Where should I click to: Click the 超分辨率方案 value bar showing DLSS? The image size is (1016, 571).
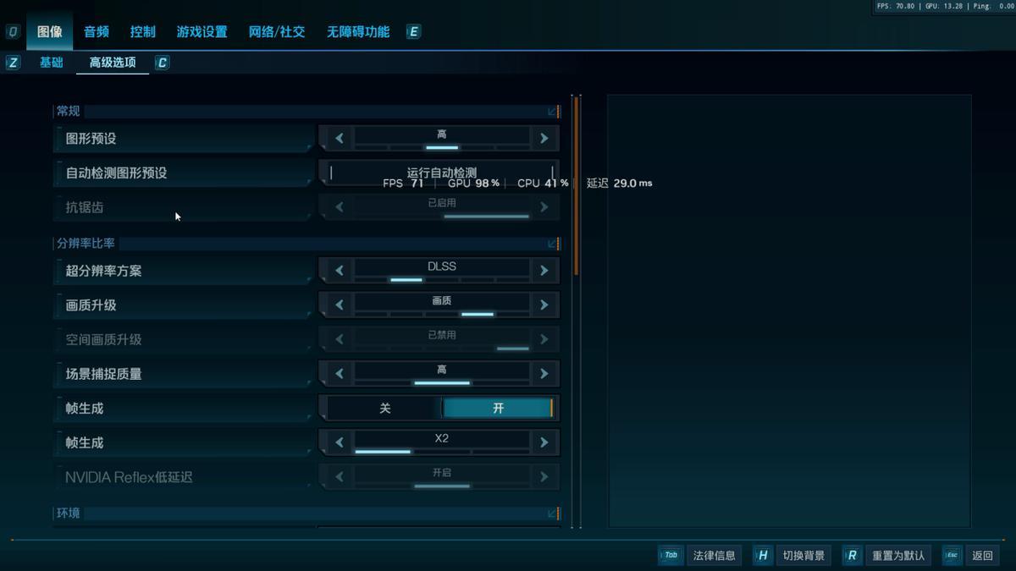tap(441, 271)
